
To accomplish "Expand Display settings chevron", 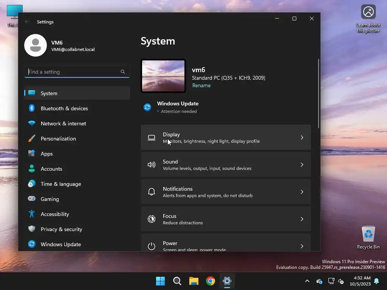I will (302, 137).
